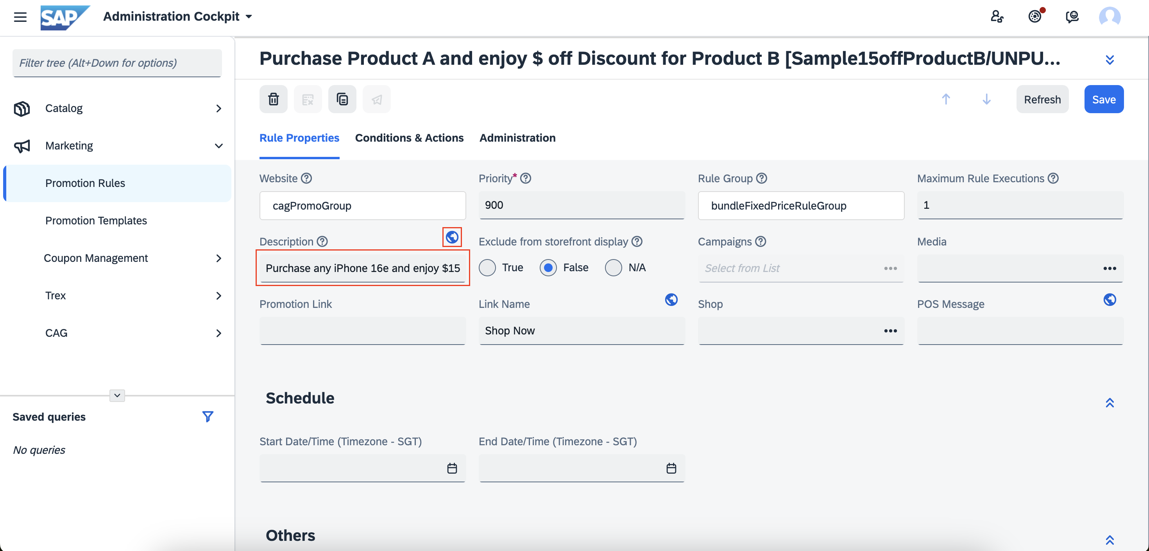Image resolution: width=1149 pixels, height=551 pixels.
Task: Show help for Priority field
Action: (526, 178)
